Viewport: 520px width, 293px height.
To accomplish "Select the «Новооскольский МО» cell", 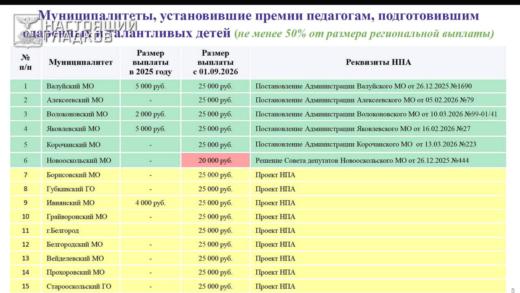I will [x=79, y=161].
